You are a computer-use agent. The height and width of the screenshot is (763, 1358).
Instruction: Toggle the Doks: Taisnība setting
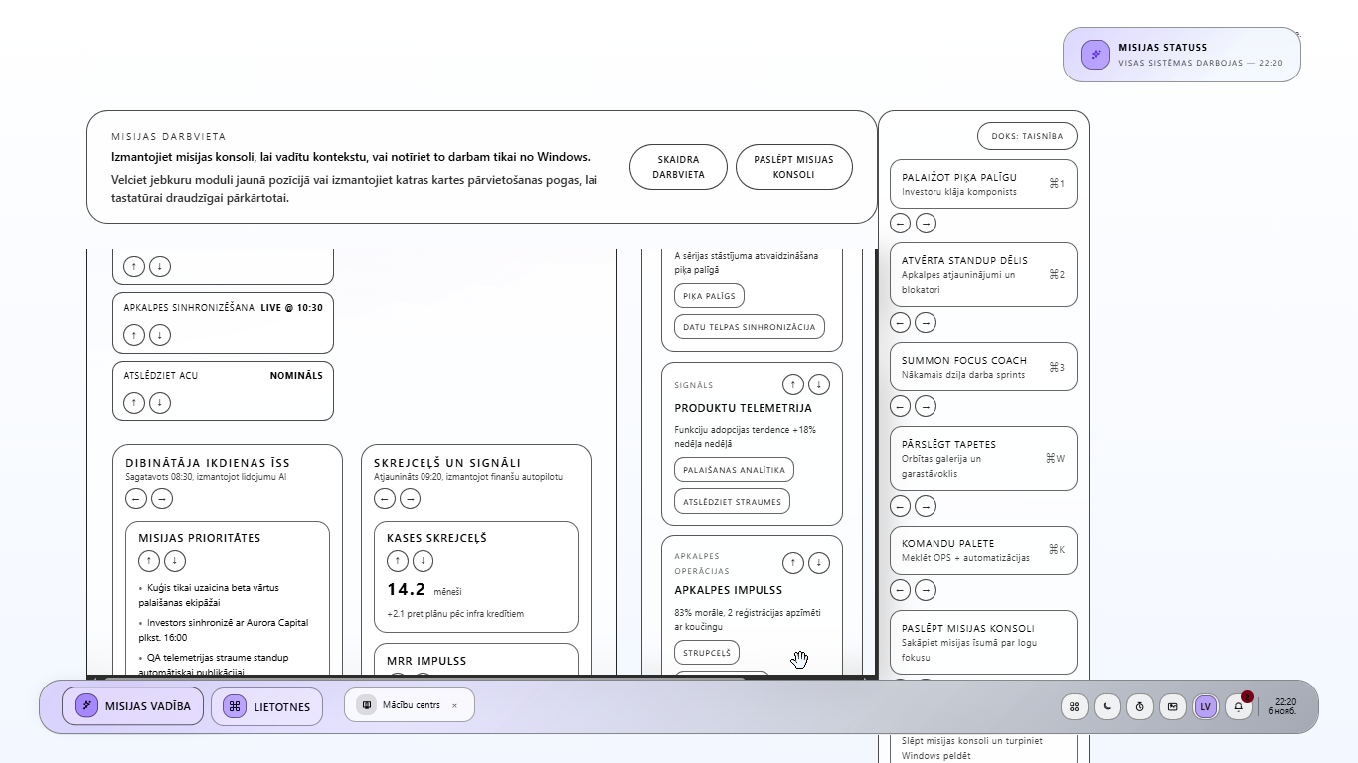tap(1027, 136)
